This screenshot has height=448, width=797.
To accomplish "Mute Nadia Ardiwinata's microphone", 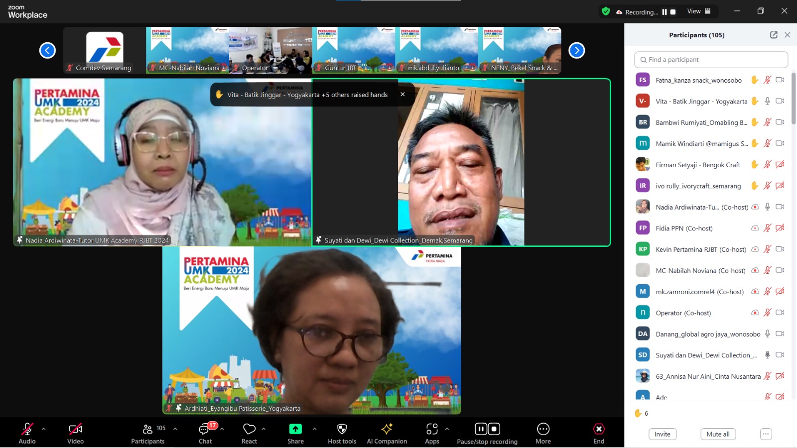I will pyautogui.click(x=768, y=207).
